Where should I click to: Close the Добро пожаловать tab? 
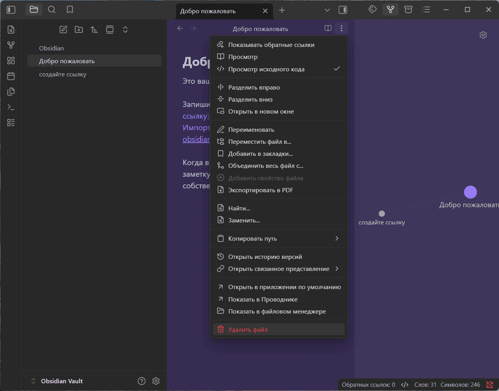265,11
